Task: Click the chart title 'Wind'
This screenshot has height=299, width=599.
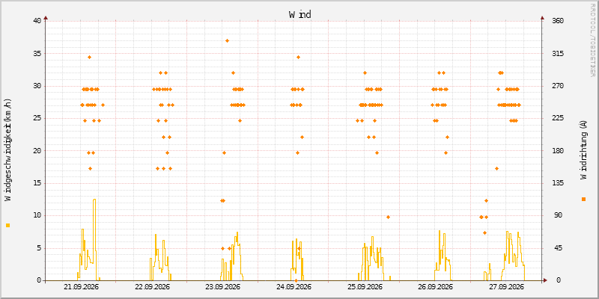Action: click(300, 14)
